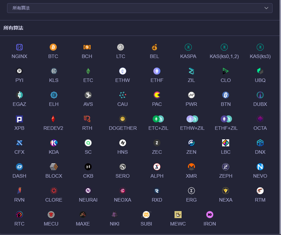Pick the LTC Litecoin icon
The height and width of the screenshot is (235, 281).
[121, 47]
